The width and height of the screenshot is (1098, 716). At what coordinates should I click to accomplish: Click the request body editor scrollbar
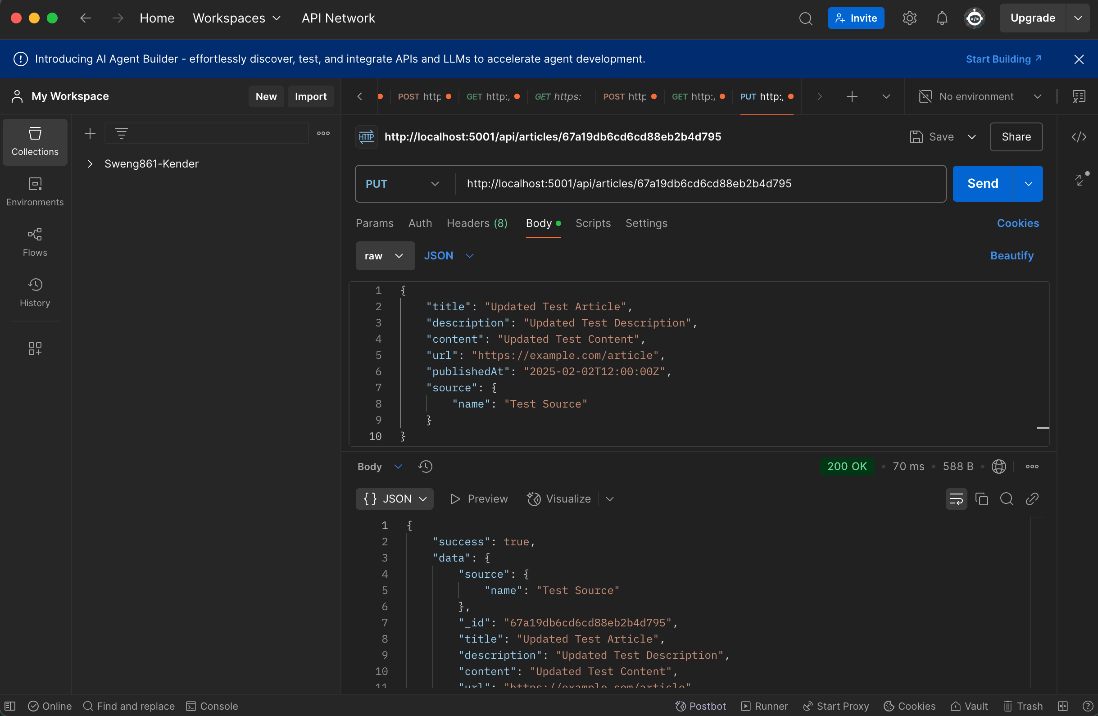tap(1043, 363)
